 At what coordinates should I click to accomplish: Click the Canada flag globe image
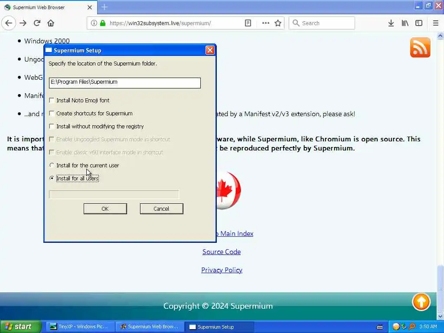click(x=229, y=190)
